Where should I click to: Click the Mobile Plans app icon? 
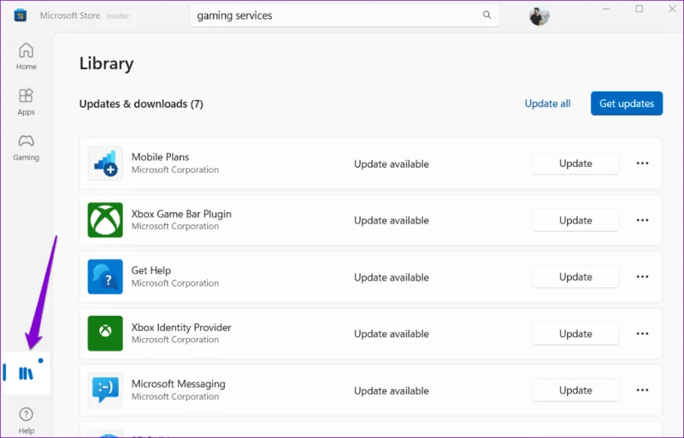105,163
